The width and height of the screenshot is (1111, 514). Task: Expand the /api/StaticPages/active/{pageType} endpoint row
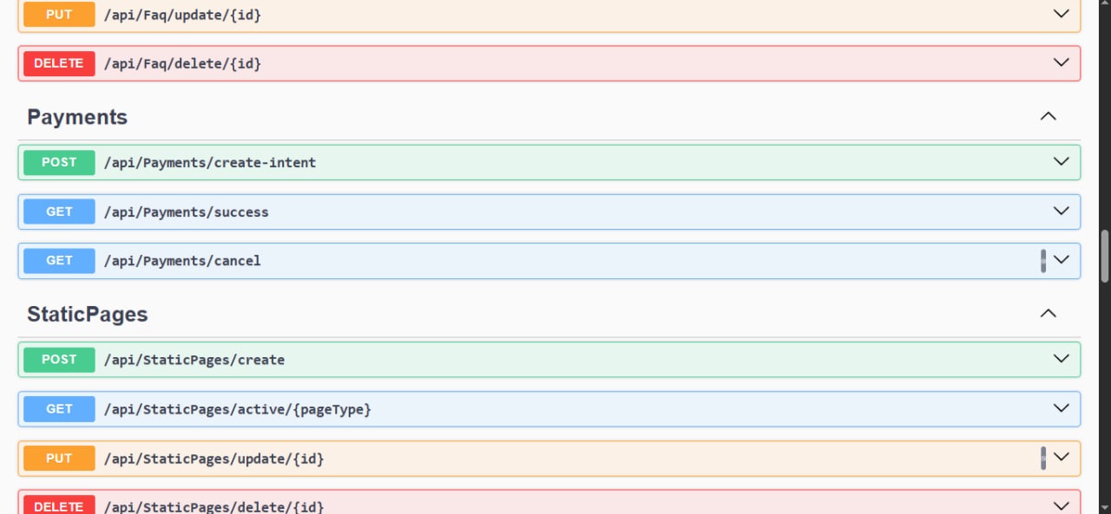tap(1060, 408)
